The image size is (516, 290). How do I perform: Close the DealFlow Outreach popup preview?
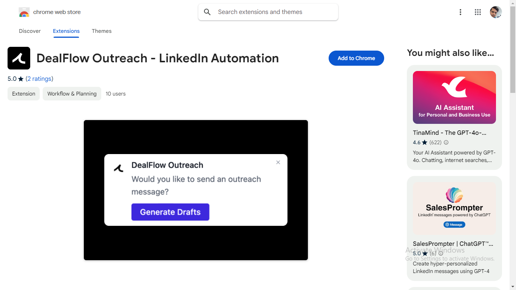(278, 162)
